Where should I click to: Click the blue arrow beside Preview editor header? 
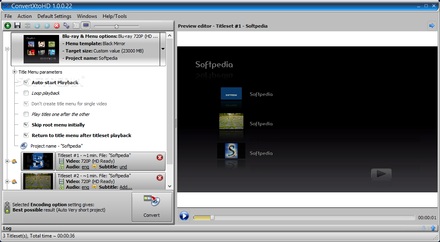click(x=431, y=26)
